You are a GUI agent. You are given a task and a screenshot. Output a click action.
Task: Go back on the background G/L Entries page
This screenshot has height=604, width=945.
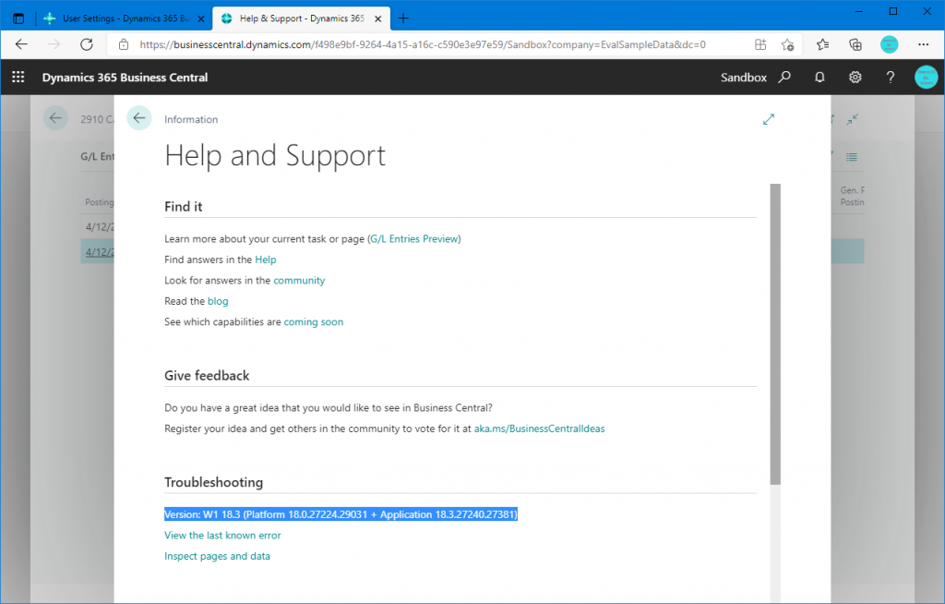[54, 118]
